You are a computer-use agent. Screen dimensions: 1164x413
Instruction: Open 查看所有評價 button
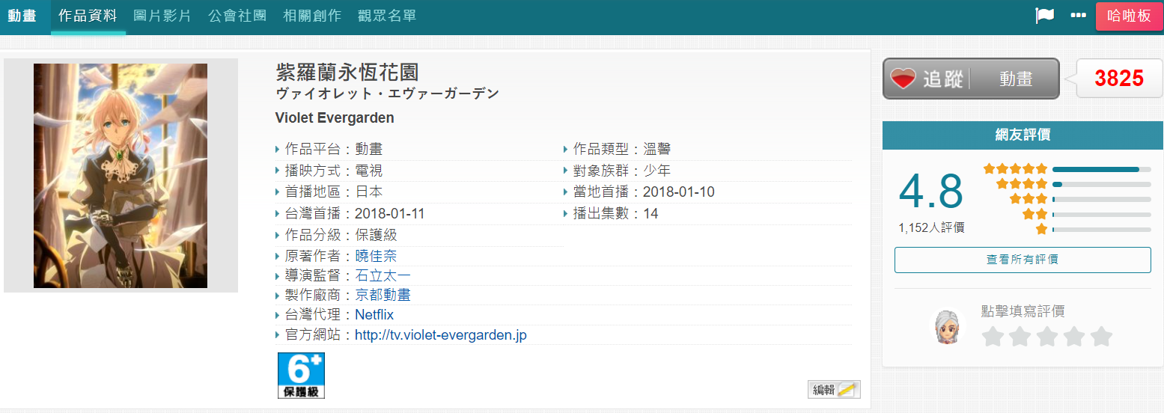[1023, 260]
